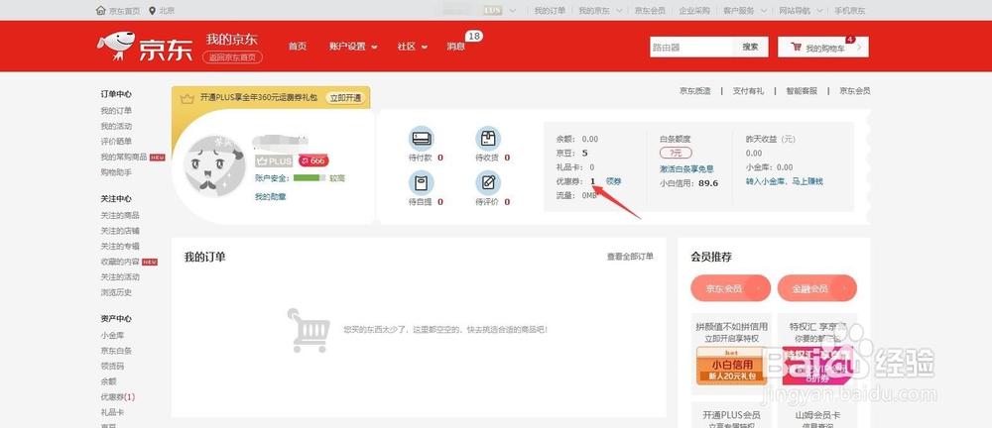Open the 待付款 pending payment icon
This screenshot has width=992, height=428.
point(422,138)
